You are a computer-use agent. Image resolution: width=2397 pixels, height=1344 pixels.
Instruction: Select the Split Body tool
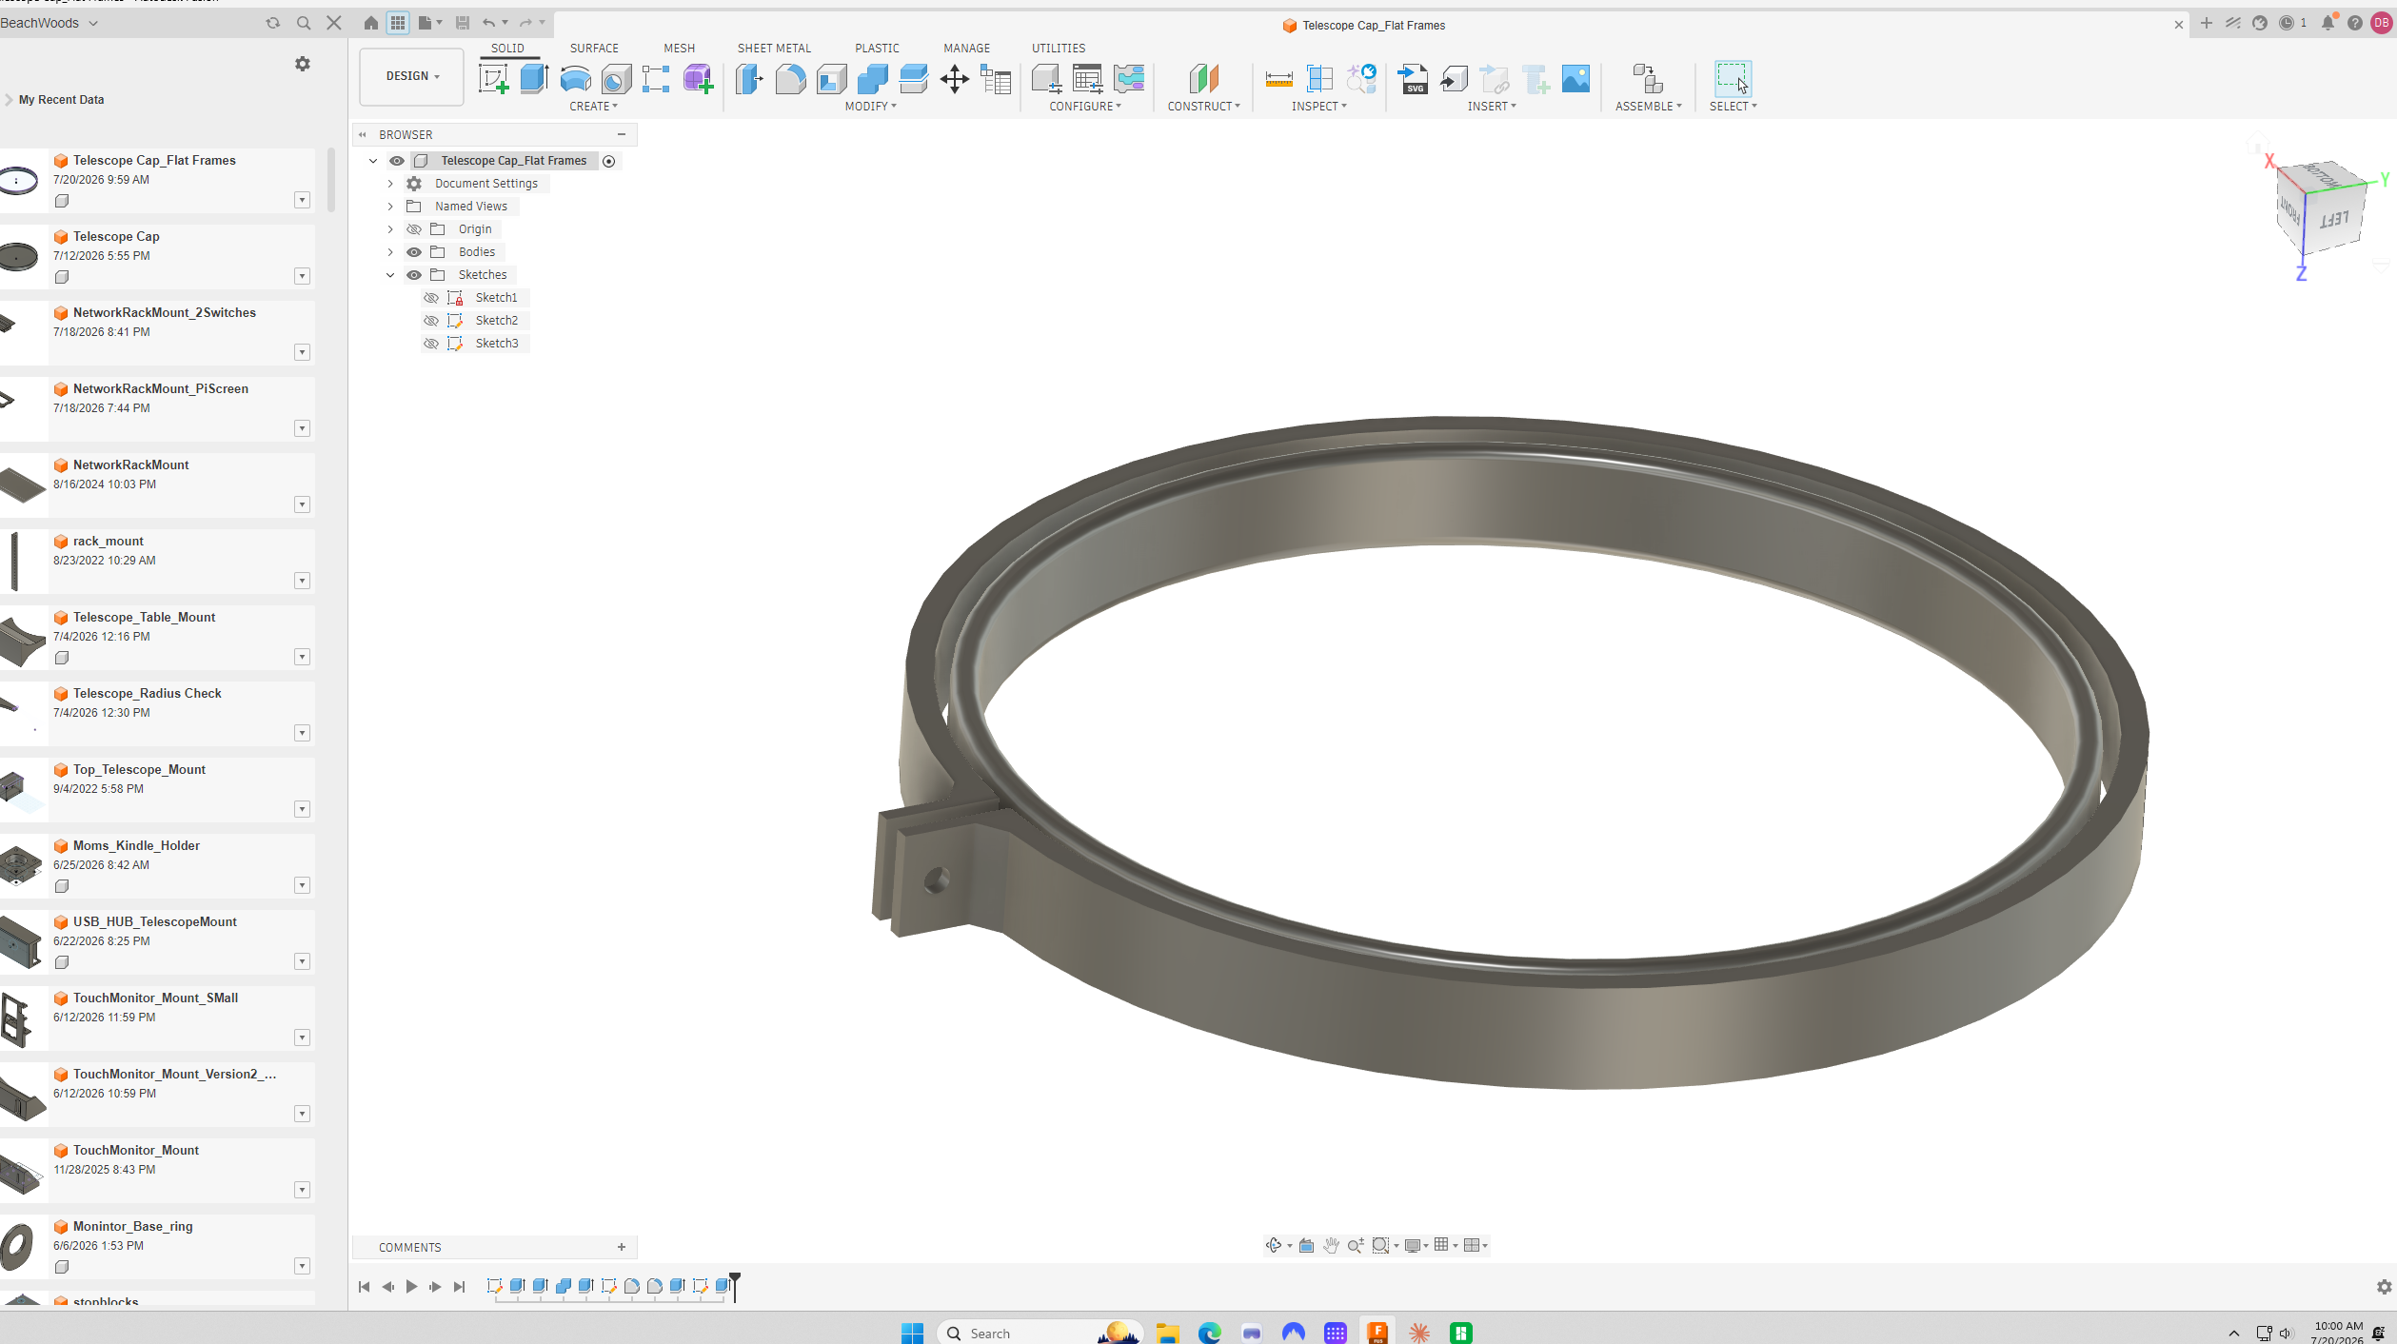coord(913,79)
